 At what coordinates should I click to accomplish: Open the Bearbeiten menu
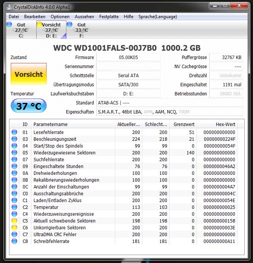pos(35,17)
